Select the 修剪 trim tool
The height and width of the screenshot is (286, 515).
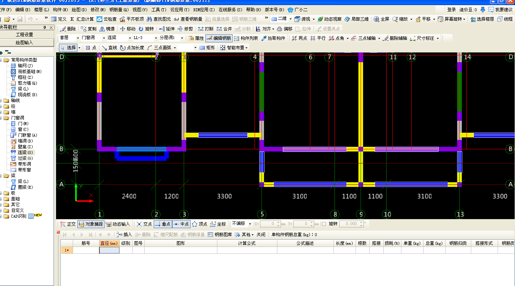185,29
